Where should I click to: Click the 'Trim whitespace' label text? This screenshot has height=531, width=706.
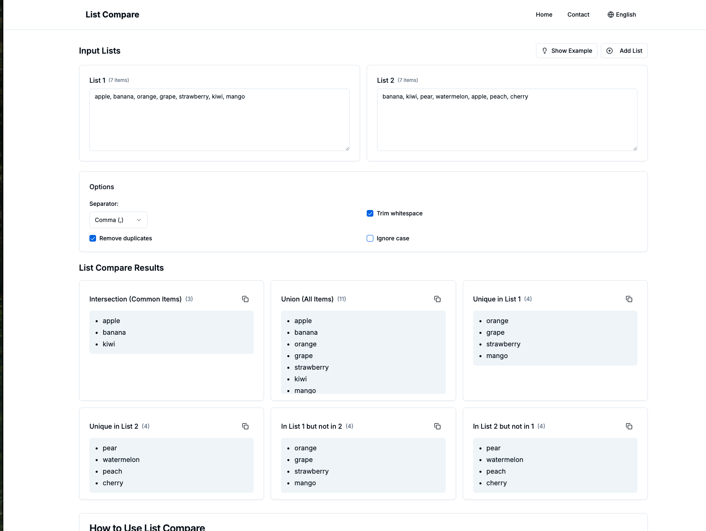click(400, 213)
